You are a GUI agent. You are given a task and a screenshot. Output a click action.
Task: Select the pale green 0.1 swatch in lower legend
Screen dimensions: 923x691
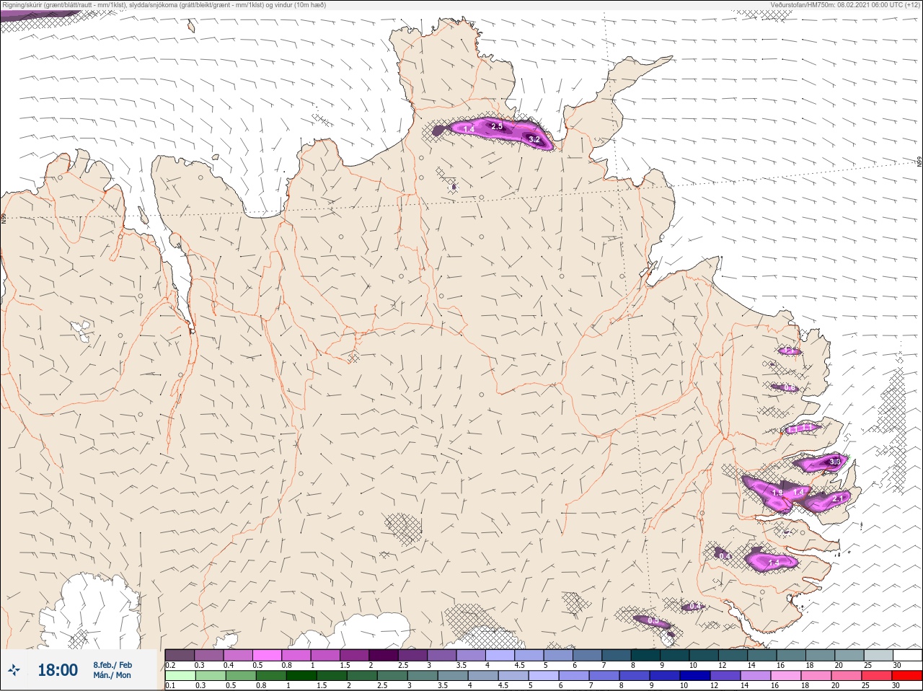click(180, 676)
